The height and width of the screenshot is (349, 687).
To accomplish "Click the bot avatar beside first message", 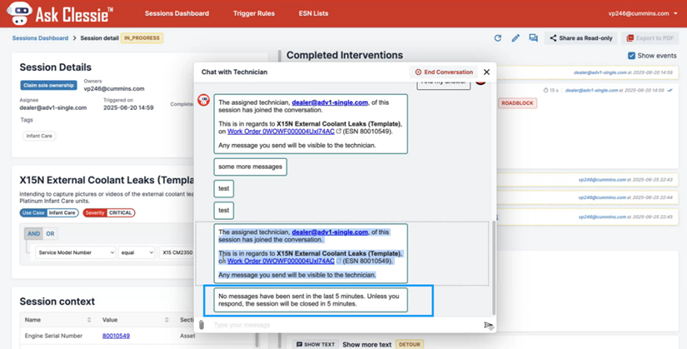I will pyautogui.click(x=203, y=100).
